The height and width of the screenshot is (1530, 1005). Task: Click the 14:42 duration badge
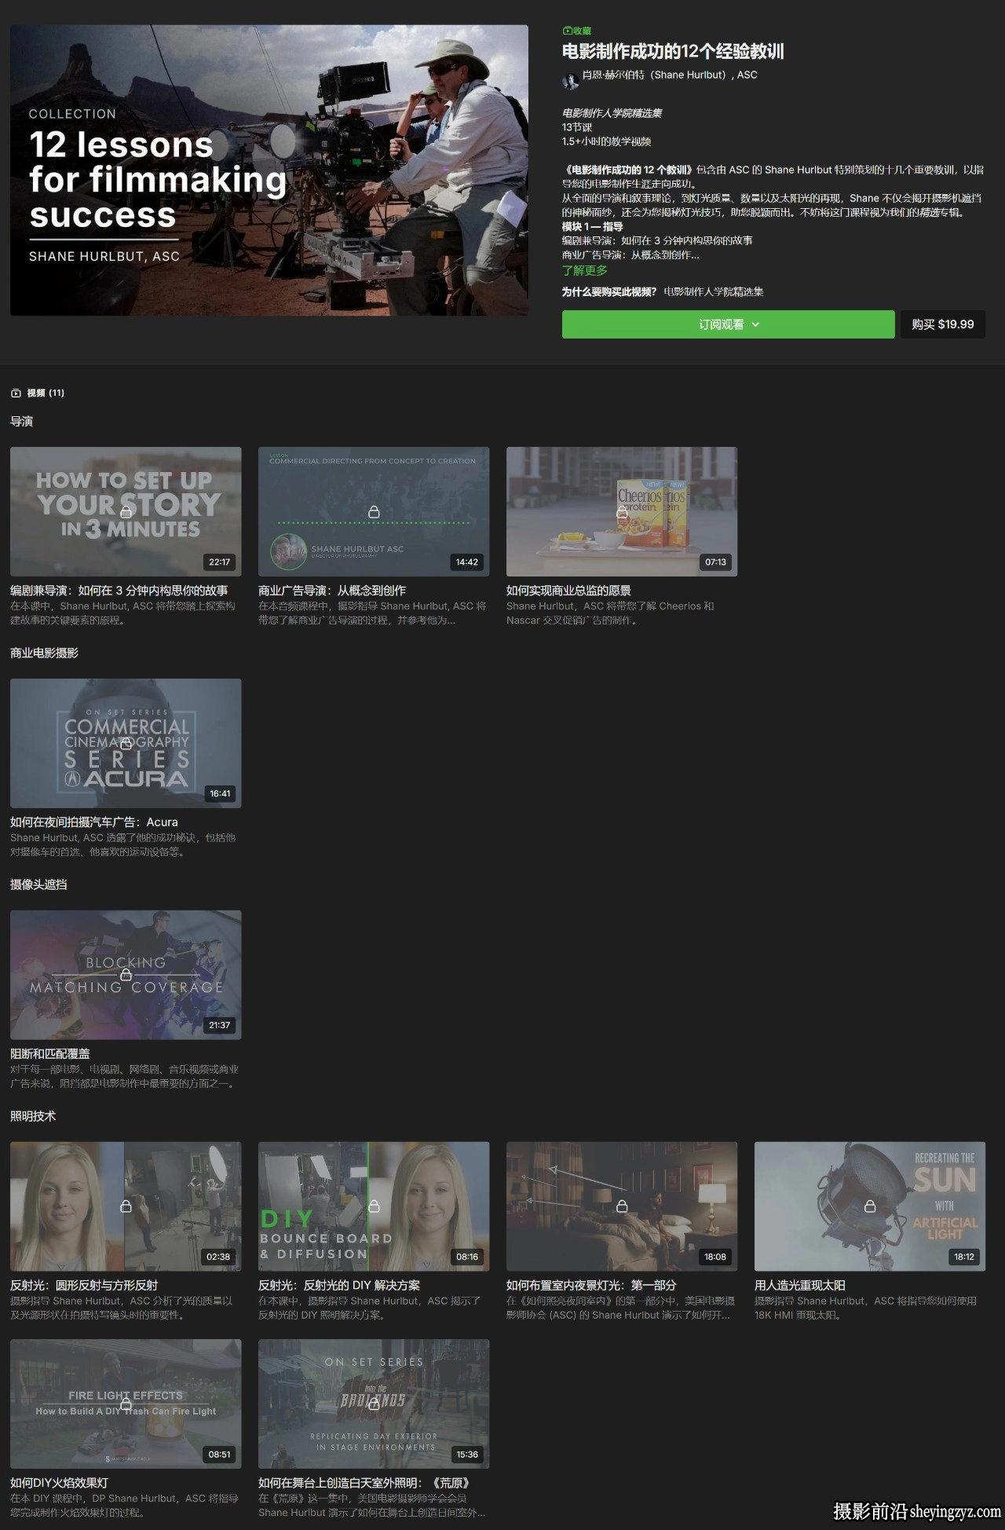pyautogui.click(x=467, y=562)
